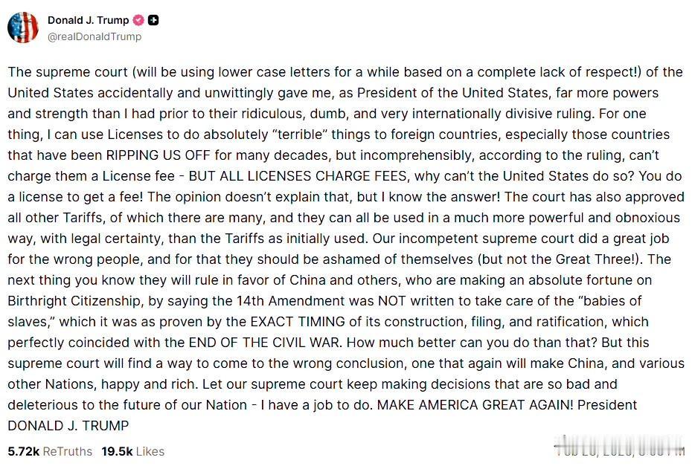
Task: Open the Donald J. Trump display name
Action: point(89,20)
